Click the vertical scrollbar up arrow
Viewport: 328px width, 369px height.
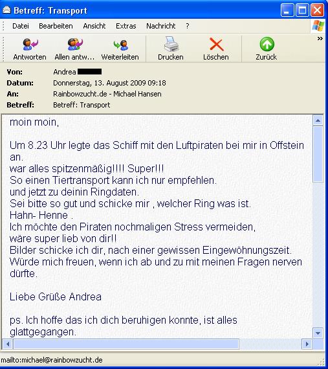click(318, 120)
